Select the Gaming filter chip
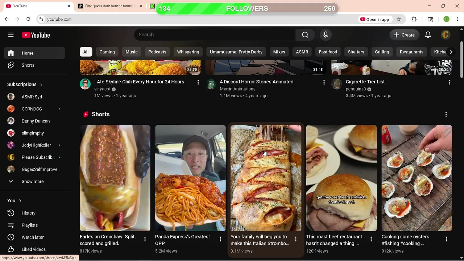 (107, 52)
